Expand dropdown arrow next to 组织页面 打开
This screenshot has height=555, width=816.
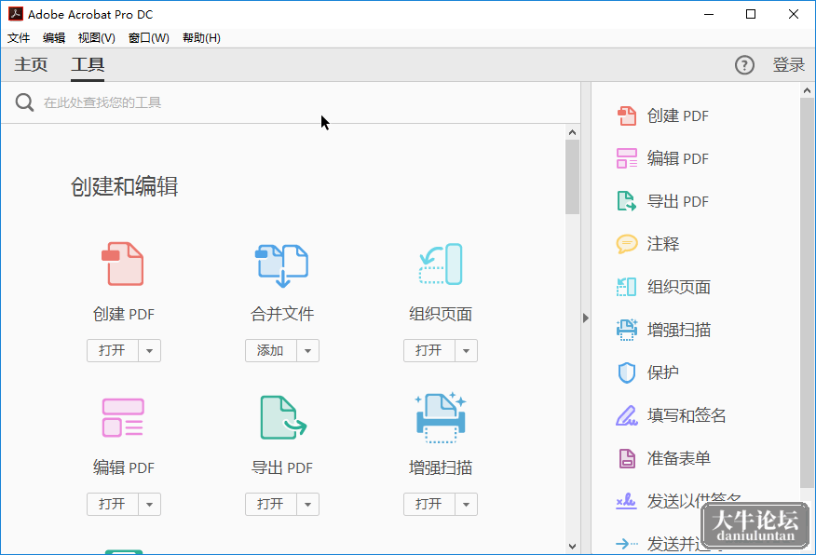466,350
